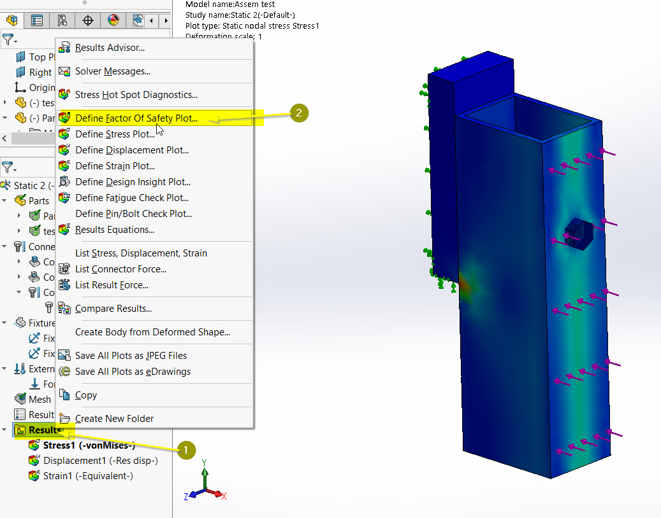
Task: Collapse the Connections folder
Action: click(x=4, y=246)
